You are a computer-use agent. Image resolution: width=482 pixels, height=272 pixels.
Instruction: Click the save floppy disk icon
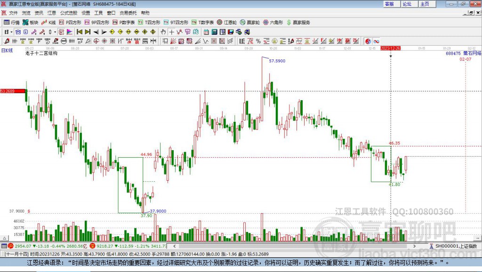[231, 32]
